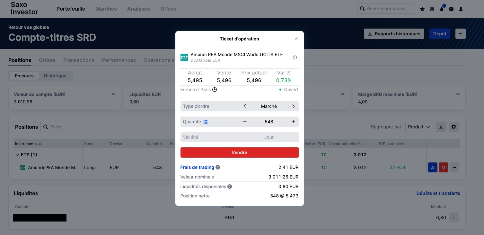Open instrument info icon for Amundi ETF

(295, 57)
